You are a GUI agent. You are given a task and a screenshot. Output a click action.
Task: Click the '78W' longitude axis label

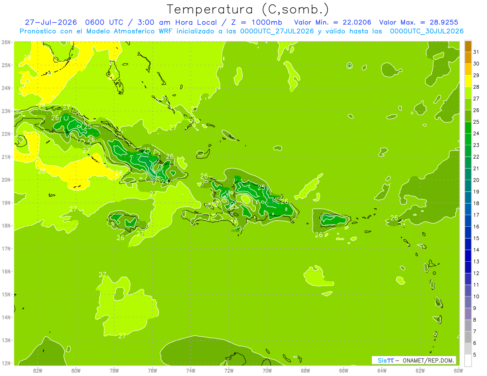[114, 370]
